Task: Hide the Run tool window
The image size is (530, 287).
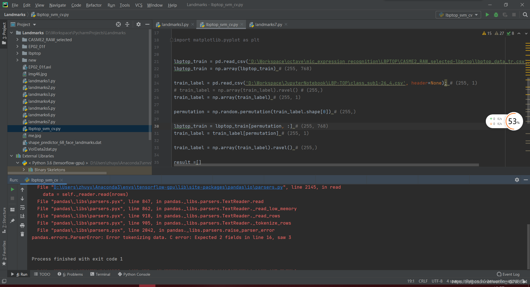Action: click(526, 180)
